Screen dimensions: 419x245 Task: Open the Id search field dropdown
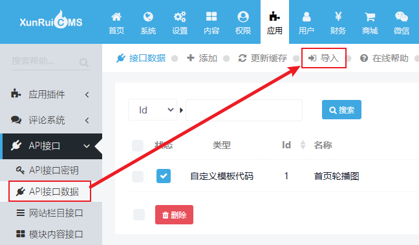click(153, 110)
